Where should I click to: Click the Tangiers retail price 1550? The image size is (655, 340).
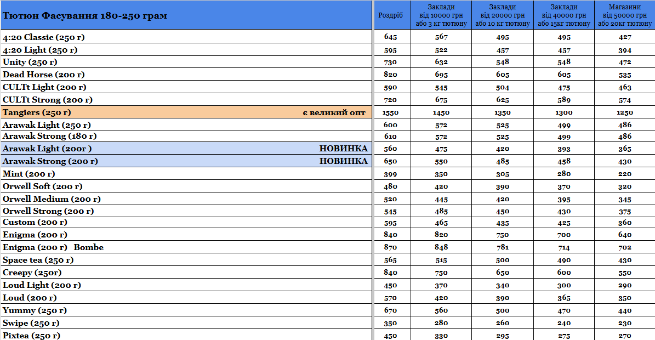click(x=391, y=113)
